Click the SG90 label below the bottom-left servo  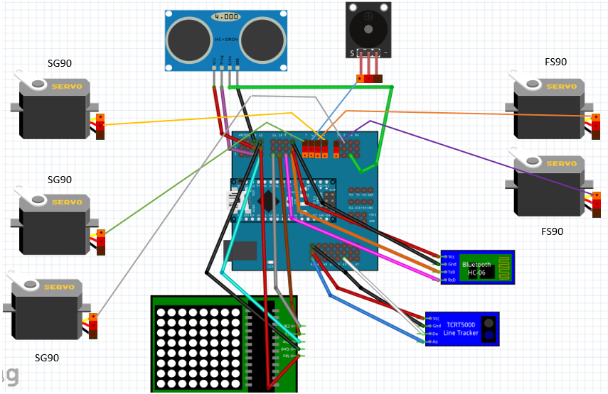47,358
